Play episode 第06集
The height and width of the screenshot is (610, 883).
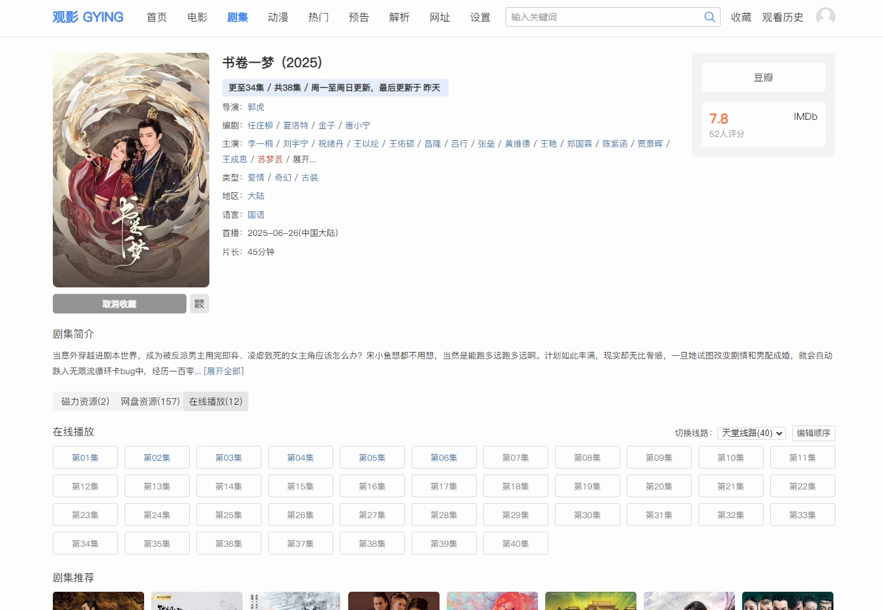(x=444, y=457)
